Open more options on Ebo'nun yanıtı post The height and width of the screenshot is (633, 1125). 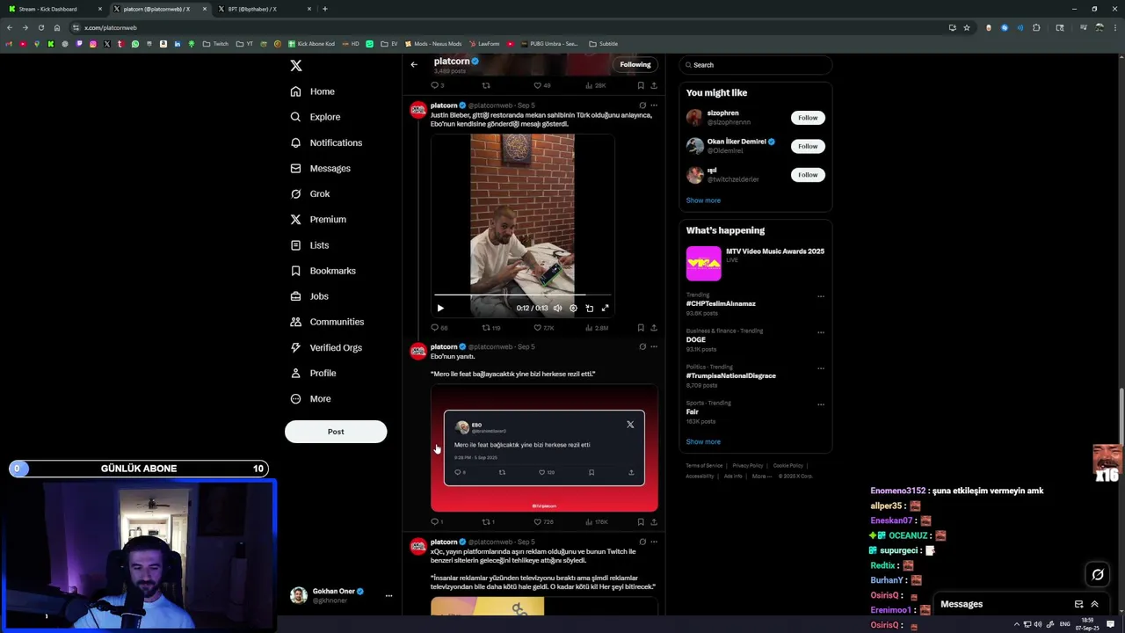pyautogui.click(x=654, y=347)
